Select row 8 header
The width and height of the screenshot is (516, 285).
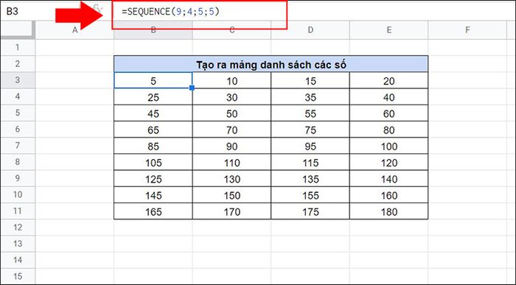(18, 162)
